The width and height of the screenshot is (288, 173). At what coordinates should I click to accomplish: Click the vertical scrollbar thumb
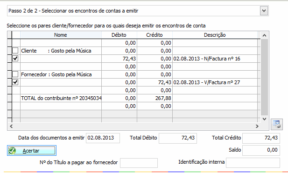264,77
